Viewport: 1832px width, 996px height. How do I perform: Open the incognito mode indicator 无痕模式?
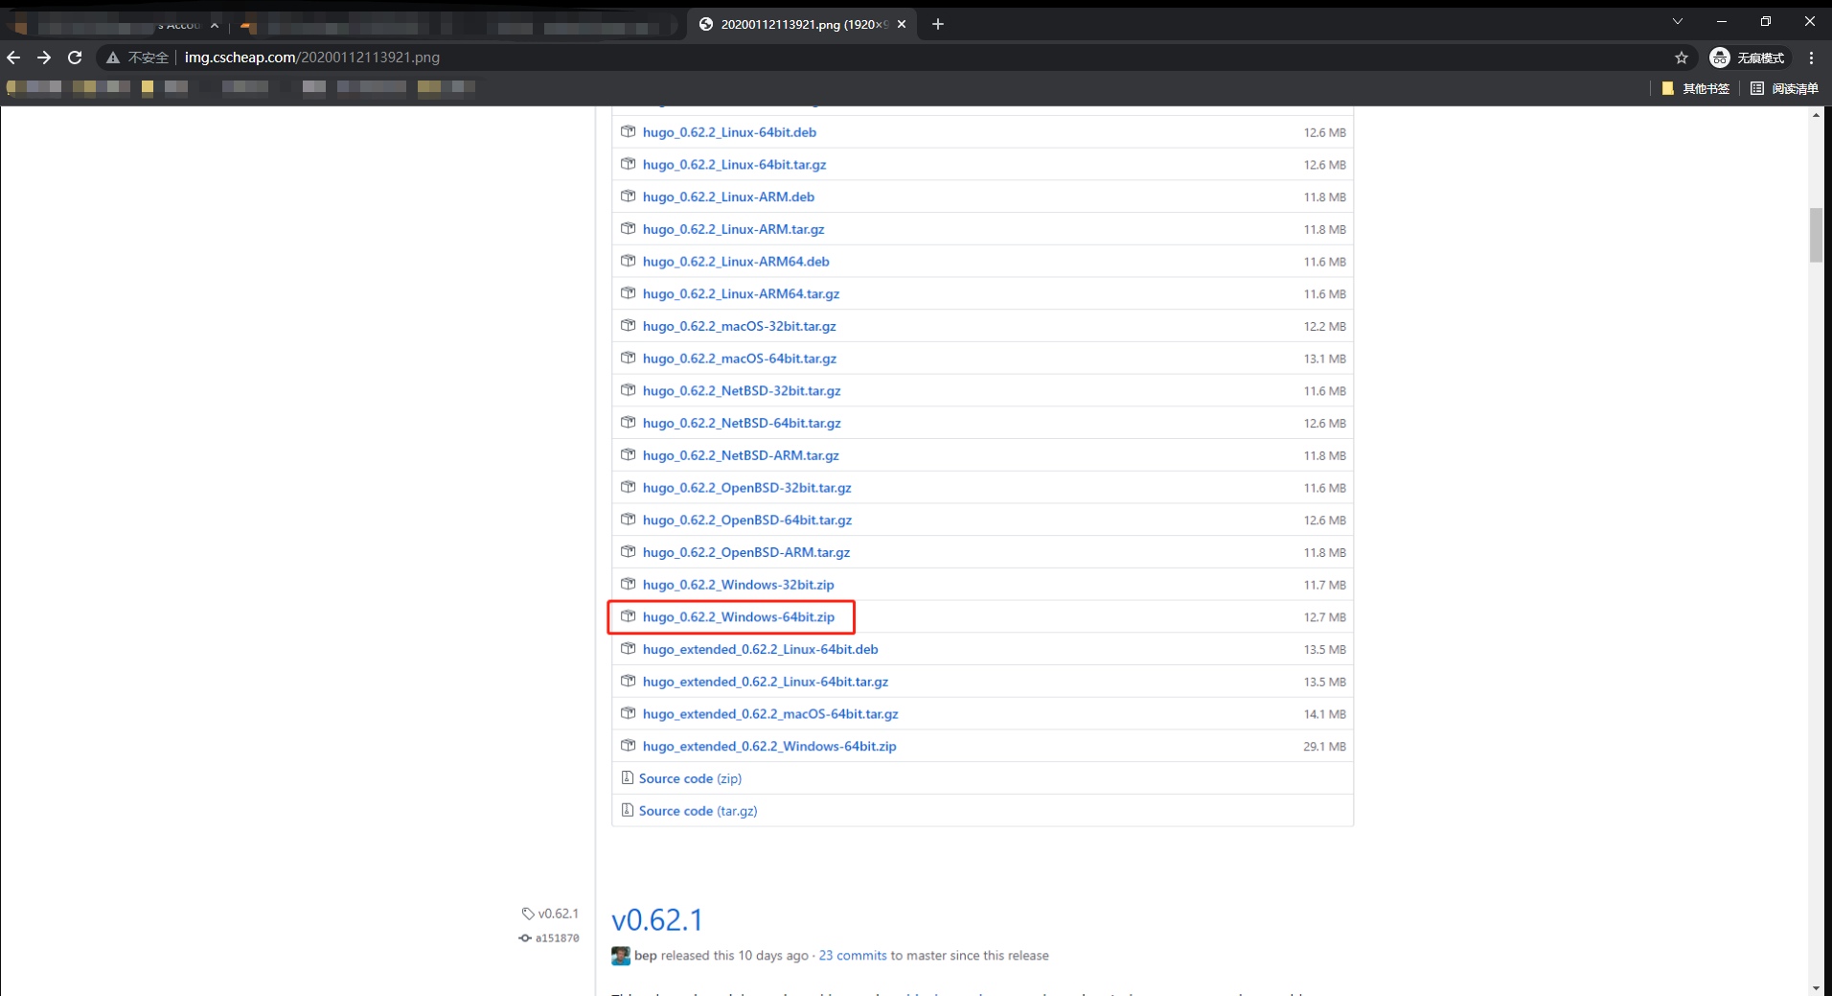click(x=1750, y=58)
